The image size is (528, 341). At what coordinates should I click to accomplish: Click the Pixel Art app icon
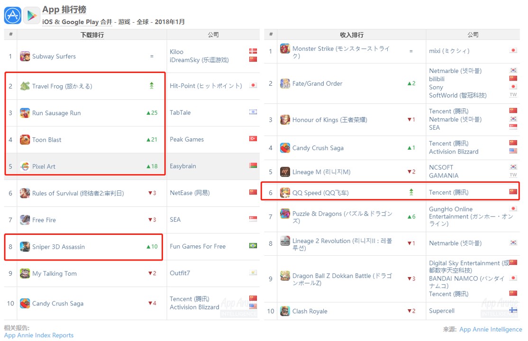tap(25, 166)
